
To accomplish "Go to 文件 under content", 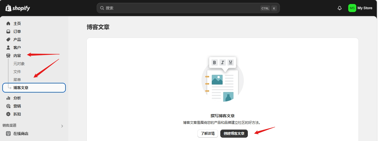I will pos(17,72).
